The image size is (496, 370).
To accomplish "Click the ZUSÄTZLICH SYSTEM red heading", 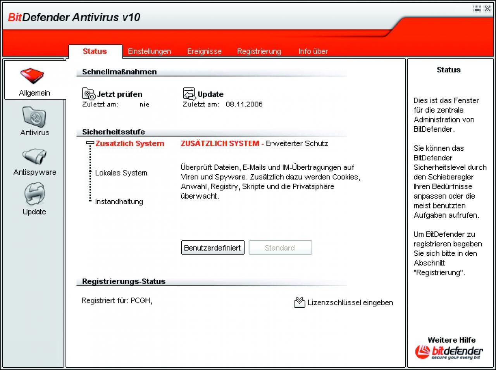I will (x=220, y=143).
